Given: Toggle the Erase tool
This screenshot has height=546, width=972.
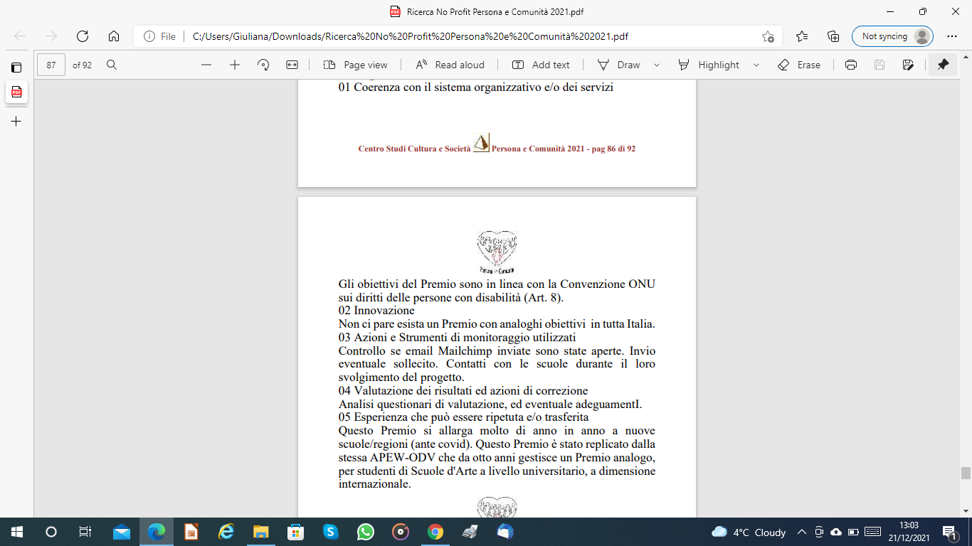Looking at the screenshot, I should tap(799, 65).
